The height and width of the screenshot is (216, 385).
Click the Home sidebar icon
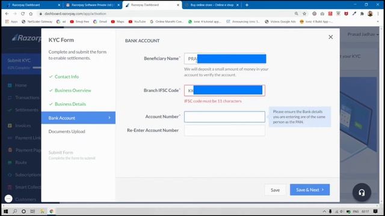tap(10, 85)
